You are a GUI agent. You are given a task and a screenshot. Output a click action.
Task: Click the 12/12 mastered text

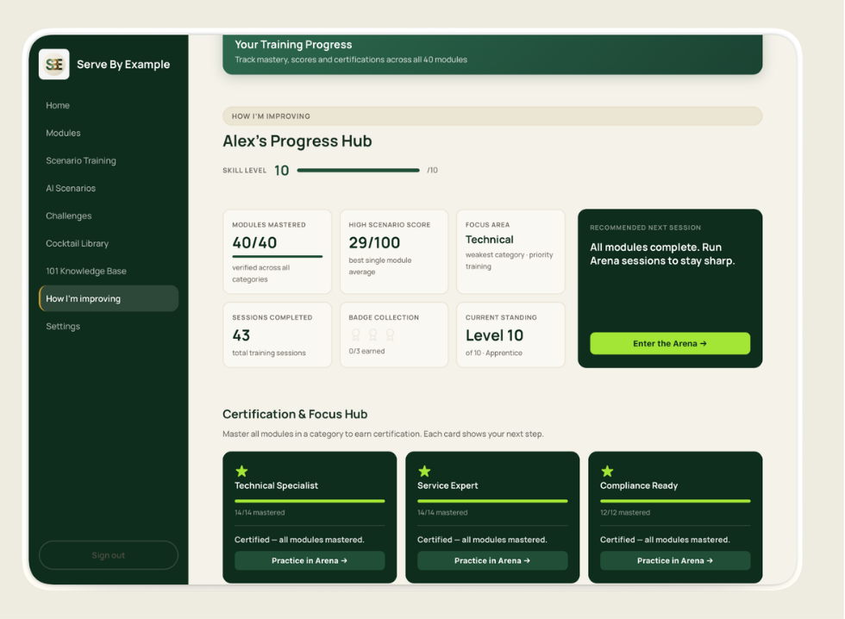pyautogui.click(x=625, y=513)
